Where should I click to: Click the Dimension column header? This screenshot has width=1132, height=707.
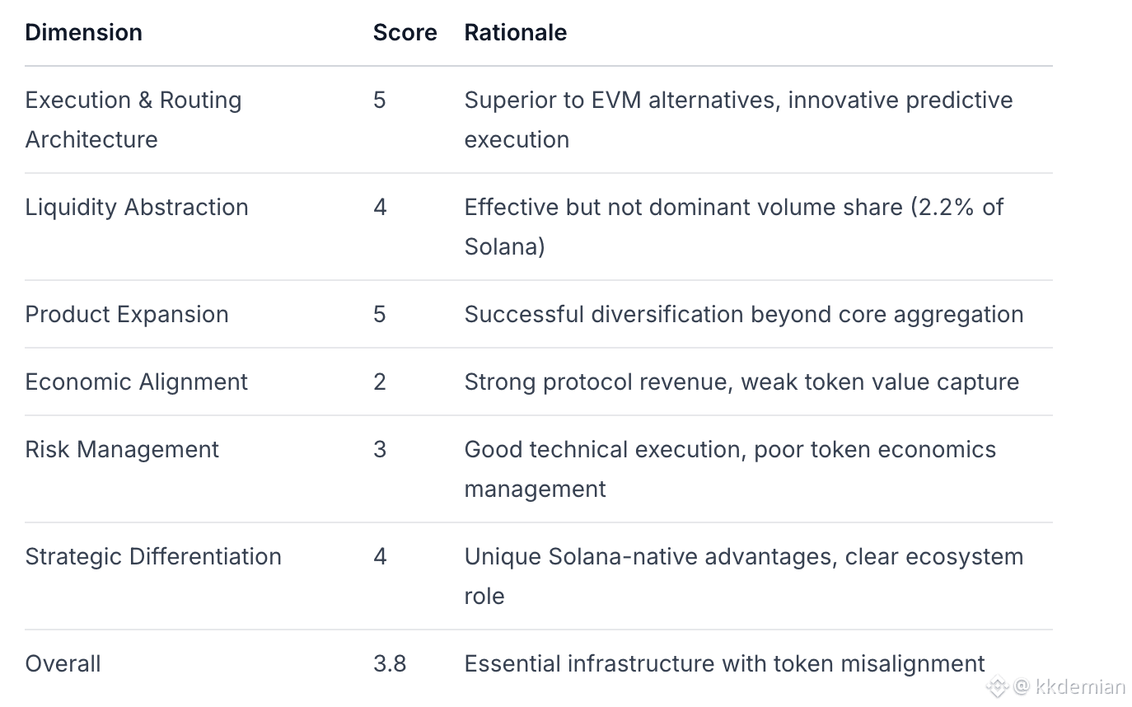click(x=83, y=32)
